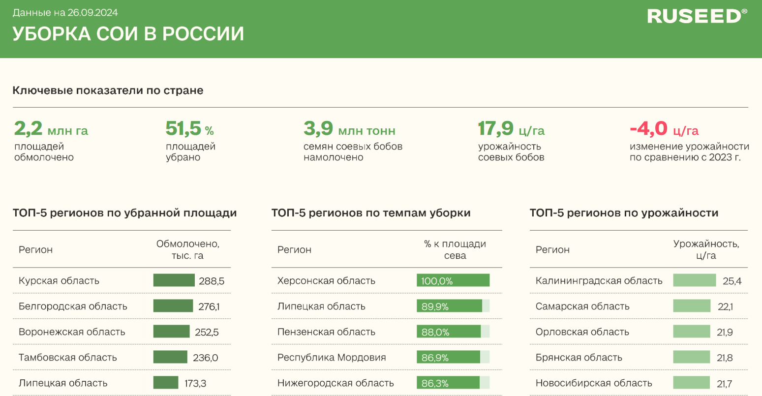
Task: Click the title "УБОРКА СОИ В РОССИИ"
Action: (x=128, y=34)
